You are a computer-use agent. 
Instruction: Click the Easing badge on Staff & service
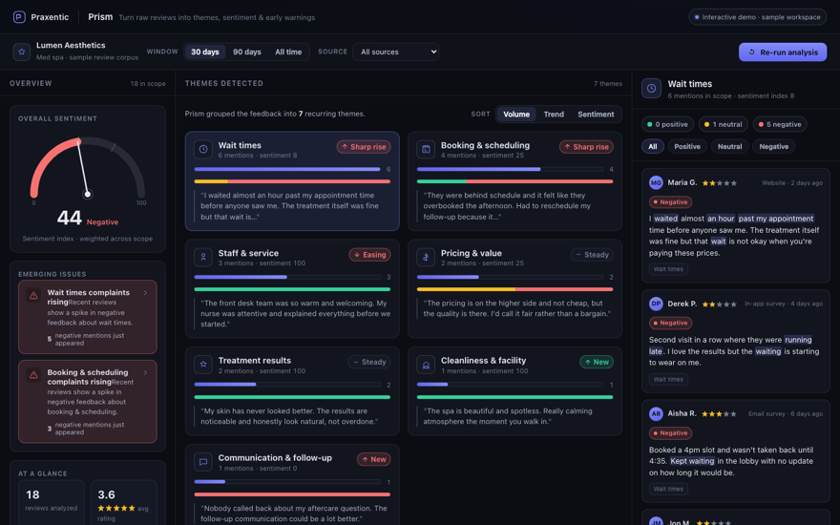pos(369,255)
